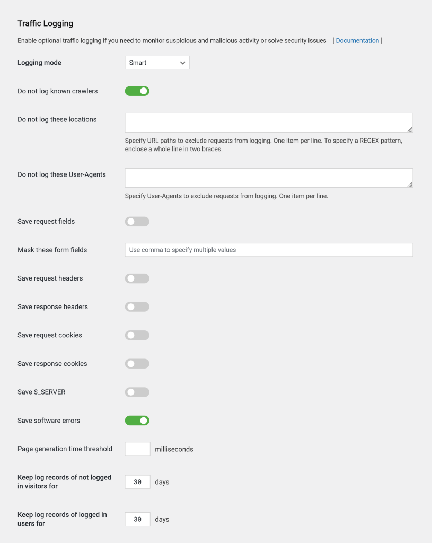This screenshot has height=543, width=432.
Task: Click the Documentation link
Action: pyautogui.click(x=357, y=41)
